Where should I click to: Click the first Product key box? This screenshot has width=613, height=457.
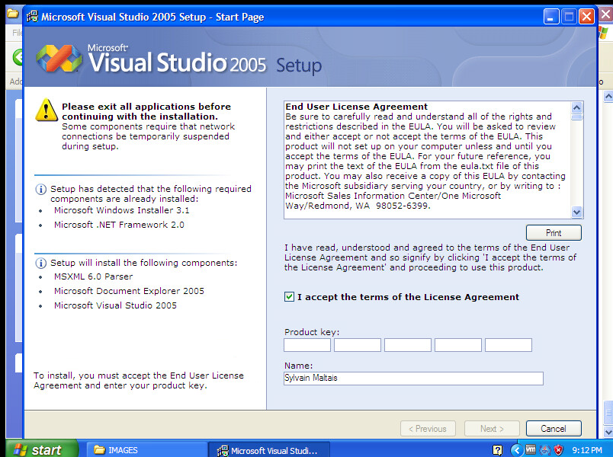(x=307, y=345)
